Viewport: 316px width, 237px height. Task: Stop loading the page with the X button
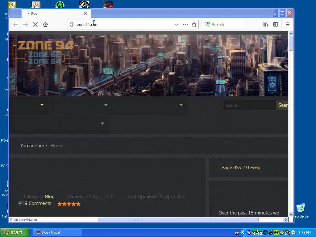(x=35, y=25)
